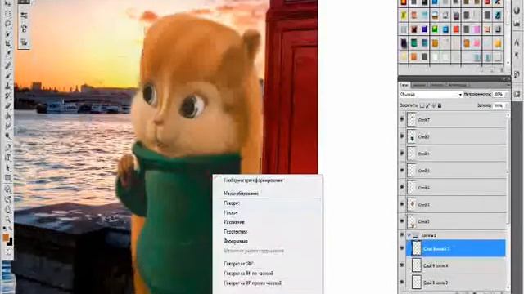
Task: Collapse the Группа 1 group triangle
Action: tap(409, 235)
